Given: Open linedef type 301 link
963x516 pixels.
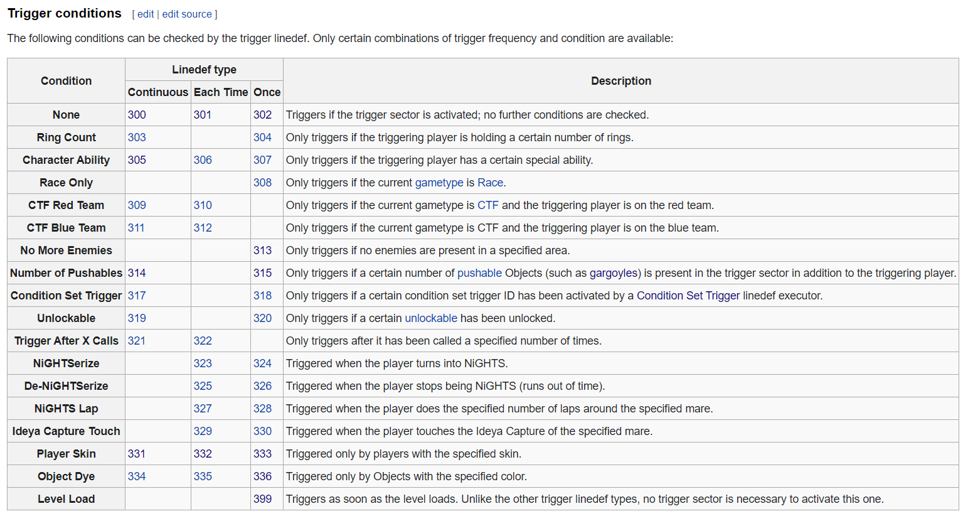Looking at the screenshot, I should (203, 115).
